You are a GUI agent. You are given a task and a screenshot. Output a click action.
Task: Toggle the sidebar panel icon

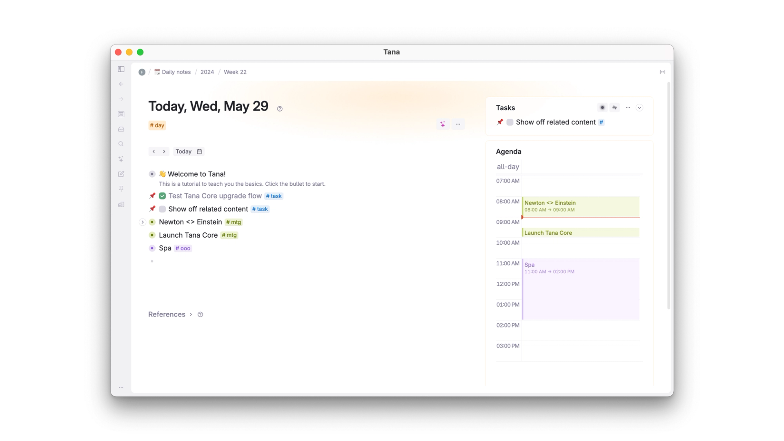pos(121,69)
